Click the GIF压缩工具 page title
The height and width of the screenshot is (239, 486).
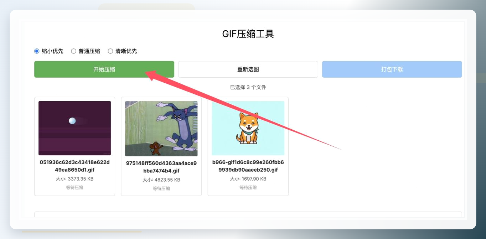(x=248, y=34)
